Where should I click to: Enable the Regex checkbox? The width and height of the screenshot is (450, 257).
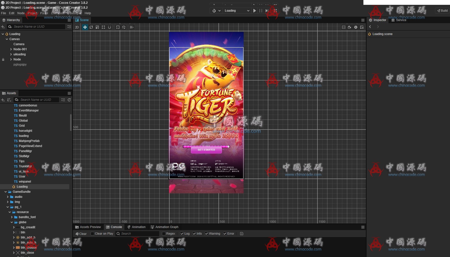point(164,234)
